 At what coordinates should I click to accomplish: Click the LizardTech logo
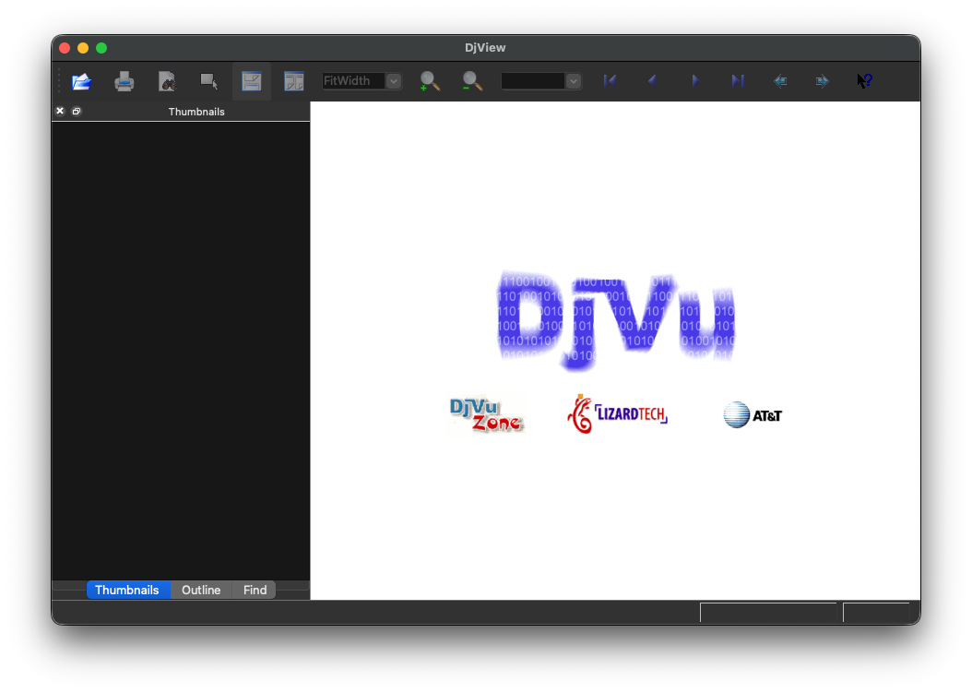[618, 413]
